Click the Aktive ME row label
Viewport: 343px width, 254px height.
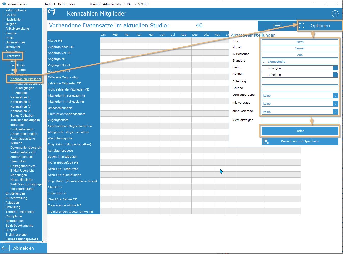coord(55,41)
